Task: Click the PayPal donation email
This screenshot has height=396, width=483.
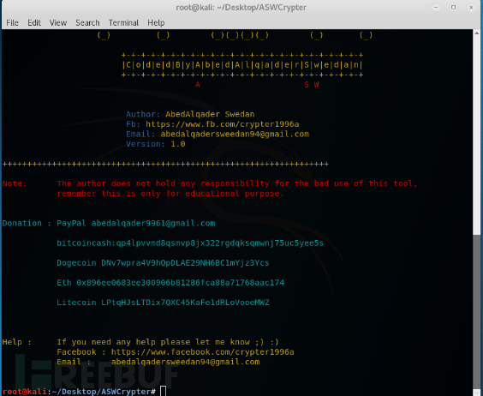Action: (x=153, y=224)
